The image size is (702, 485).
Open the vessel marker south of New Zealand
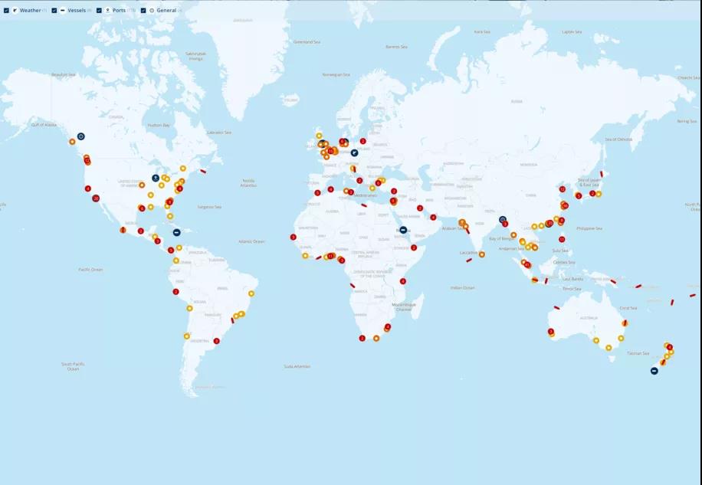click(654, 371)
